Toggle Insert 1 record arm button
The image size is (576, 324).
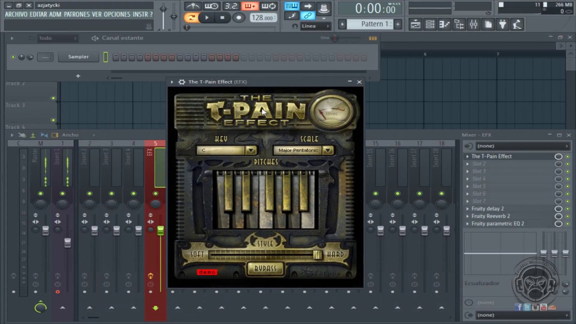[58, 292]
